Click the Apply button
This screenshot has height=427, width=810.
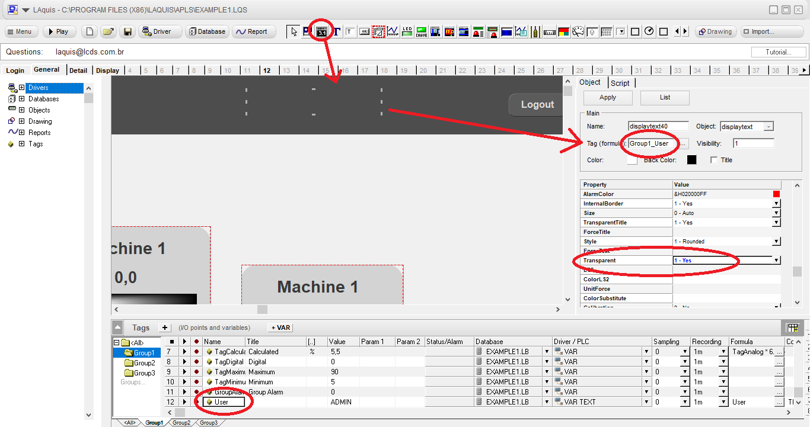pos(608,98)
